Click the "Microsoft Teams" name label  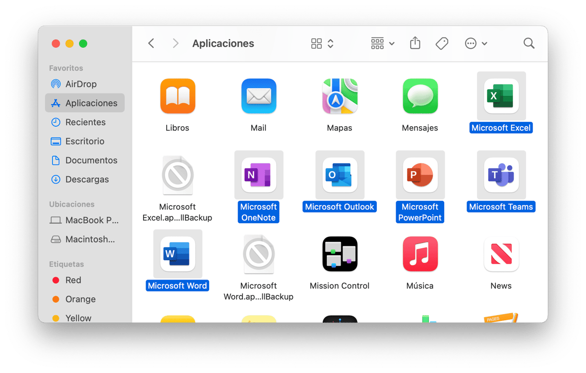(501, 207)
